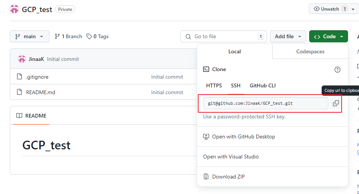Open the clone help question icon
The height and width of the screenshot is (194, 359).
point(337,70)
